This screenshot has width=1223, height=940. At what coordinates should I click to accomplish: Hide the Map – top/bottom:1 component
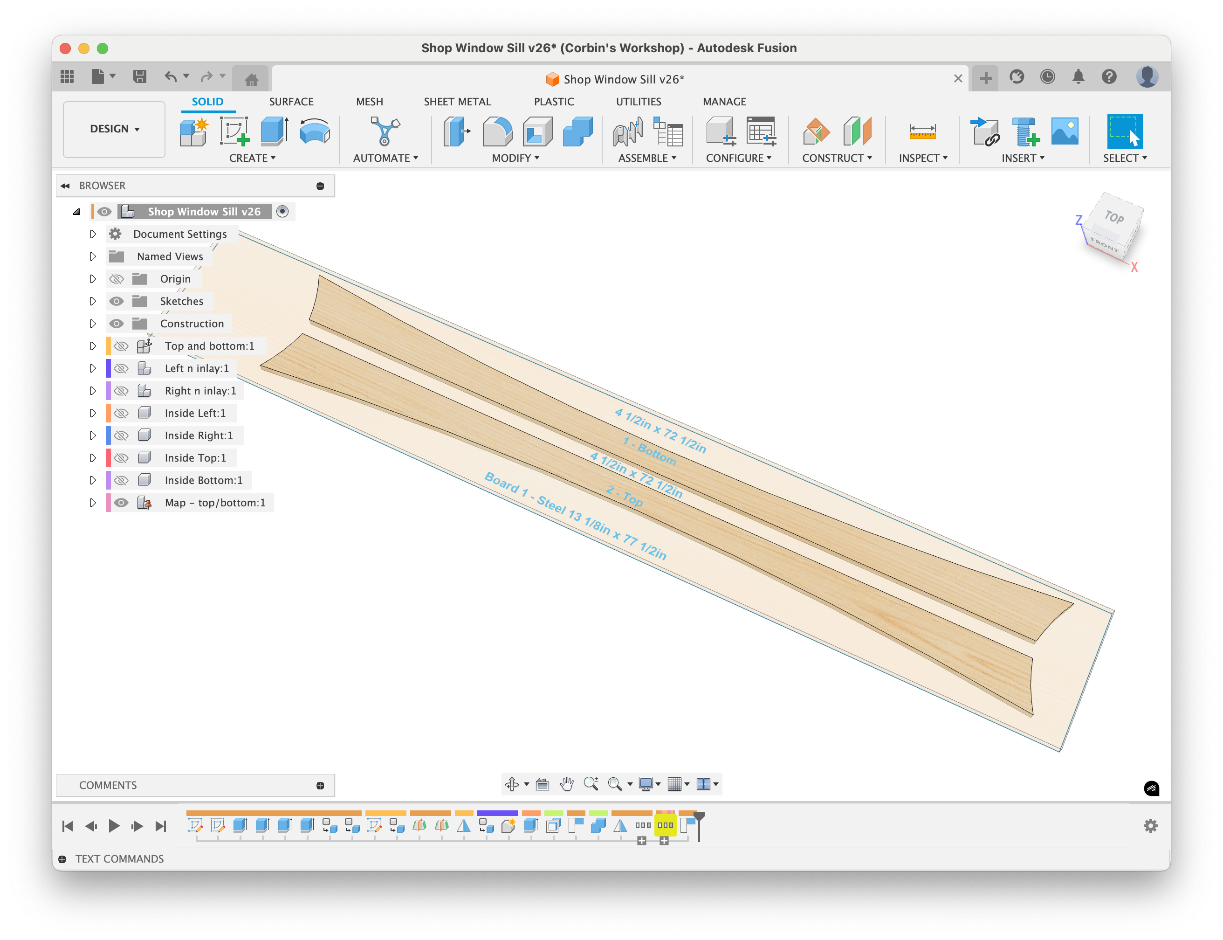tap(121, 503)
